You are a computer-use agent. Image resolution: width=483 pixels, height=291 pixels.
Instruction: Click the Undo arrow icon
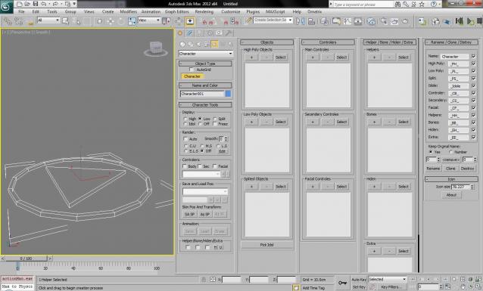[x=43, y=4]
